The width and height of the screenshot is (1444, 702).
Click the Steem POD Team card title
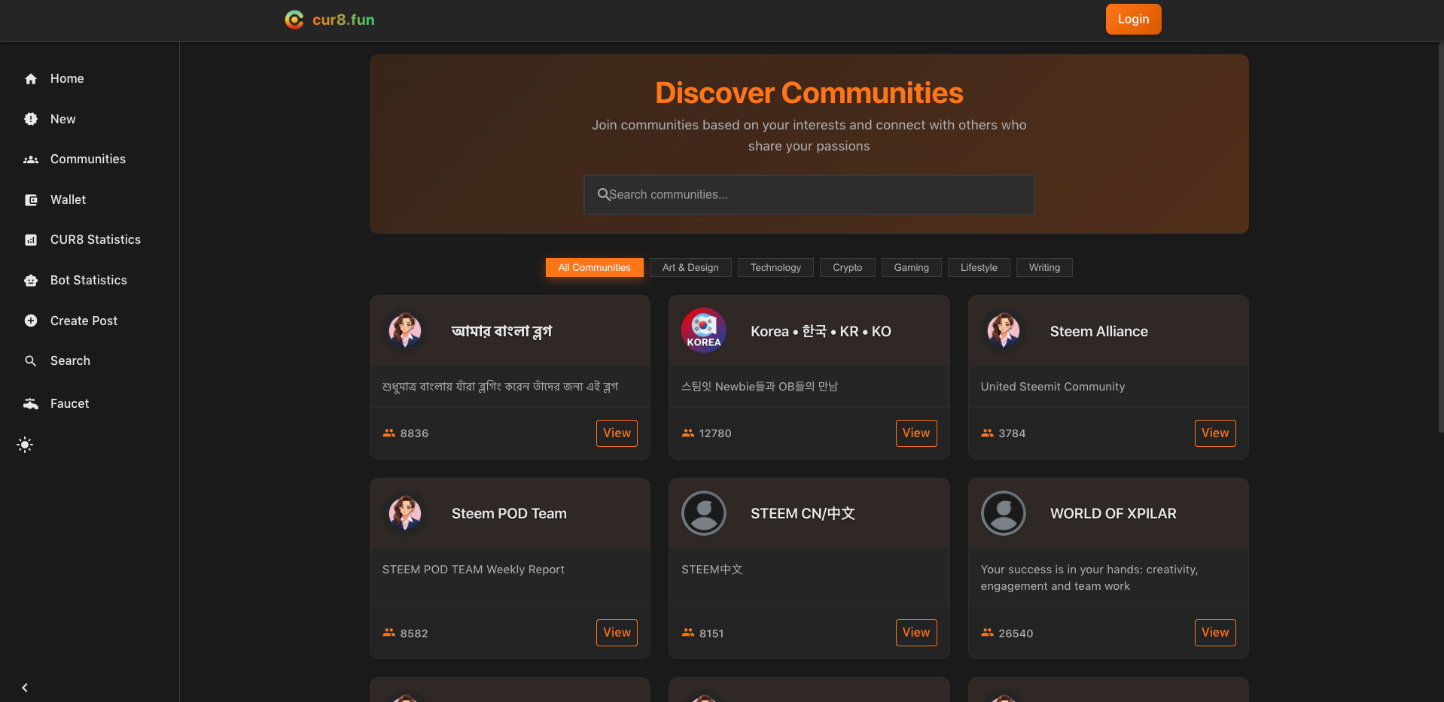[509, 514]
